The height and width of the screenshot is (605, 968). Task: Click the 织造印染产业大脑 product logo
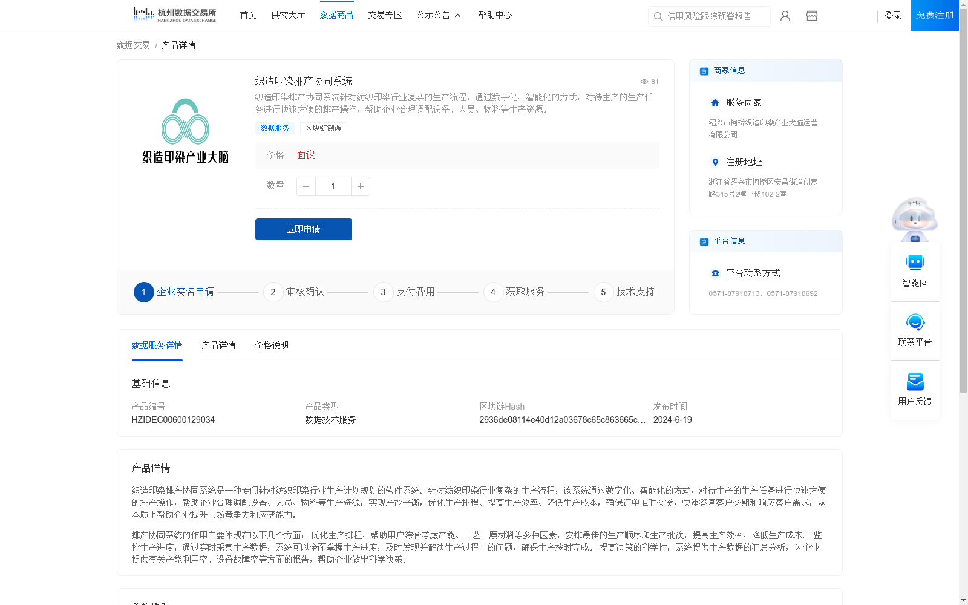[185, 131]
